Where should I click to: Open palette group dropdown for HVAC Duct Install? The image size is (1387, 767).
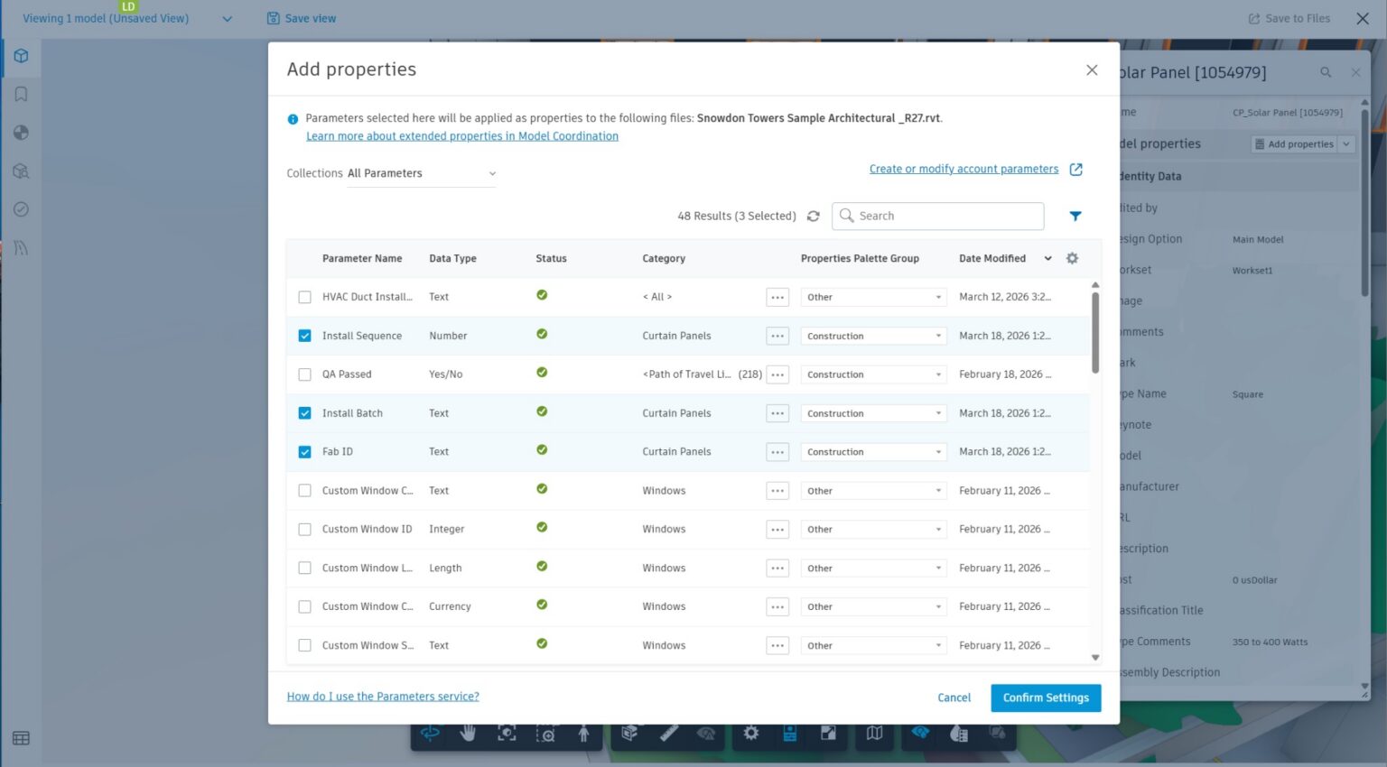click(873, 297)
